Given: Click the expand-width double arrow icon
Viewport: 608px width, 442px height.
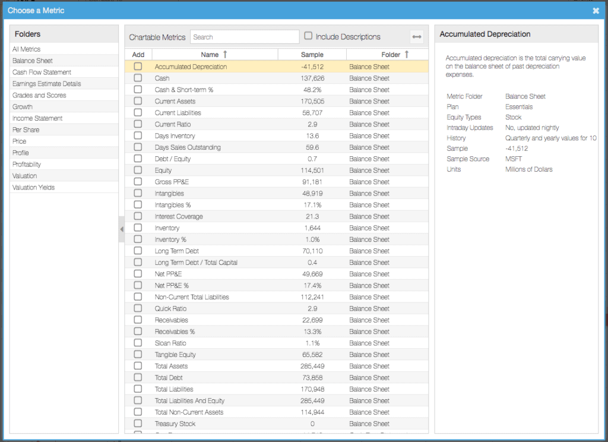Looking at the screenshot, I should pyautogui.click(x=417, y=37).
